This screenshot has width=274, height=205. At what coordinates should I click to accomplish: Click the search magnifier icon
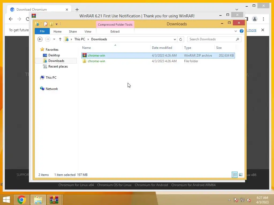point(237,39)
